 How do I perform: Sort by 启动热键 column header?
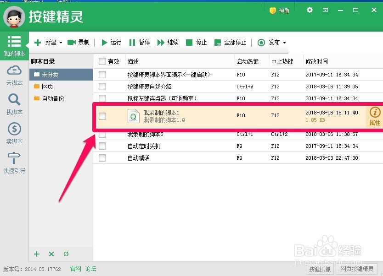coord(248,61)
